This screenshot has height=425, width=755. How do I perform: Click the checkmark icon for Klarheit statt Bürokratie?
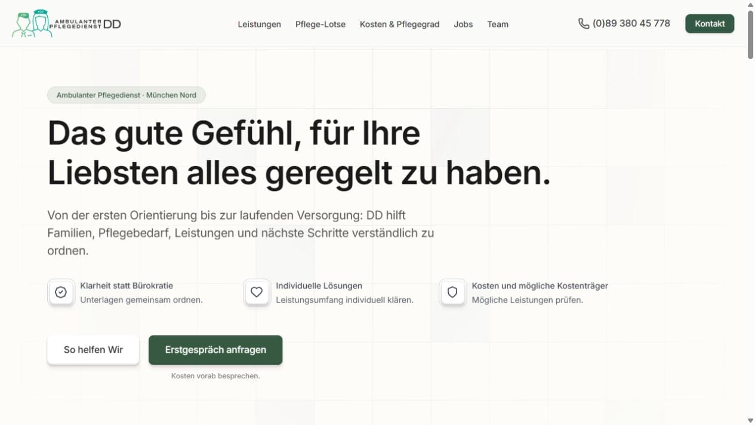pos(61,292)
